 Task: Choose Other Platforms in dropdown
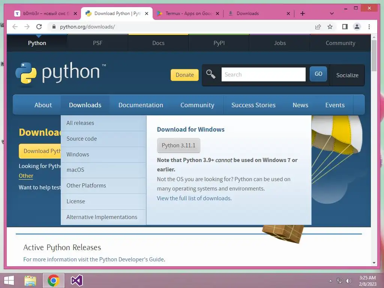pyautogui.click(x=103, y=186)
